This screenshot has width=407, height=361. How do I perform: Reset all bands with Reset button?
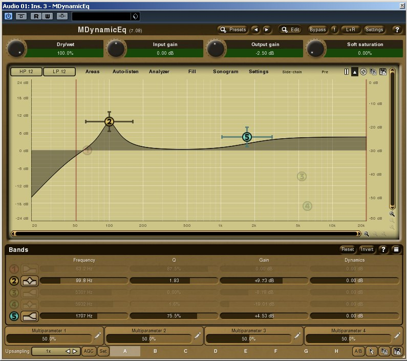pos(348,249)
